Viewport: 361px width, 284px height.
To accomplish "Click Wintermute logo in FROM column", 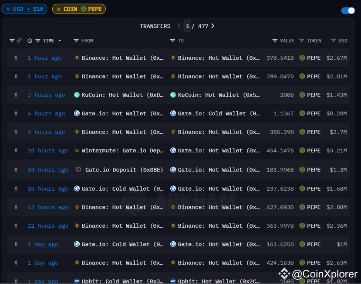I will point(77,151).
